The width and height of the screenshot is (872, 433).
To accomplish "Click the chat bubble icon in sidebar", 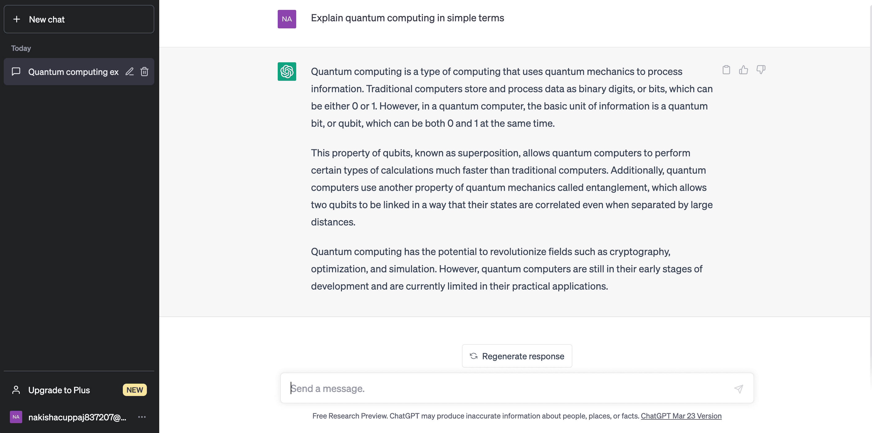I will point(16,72).
